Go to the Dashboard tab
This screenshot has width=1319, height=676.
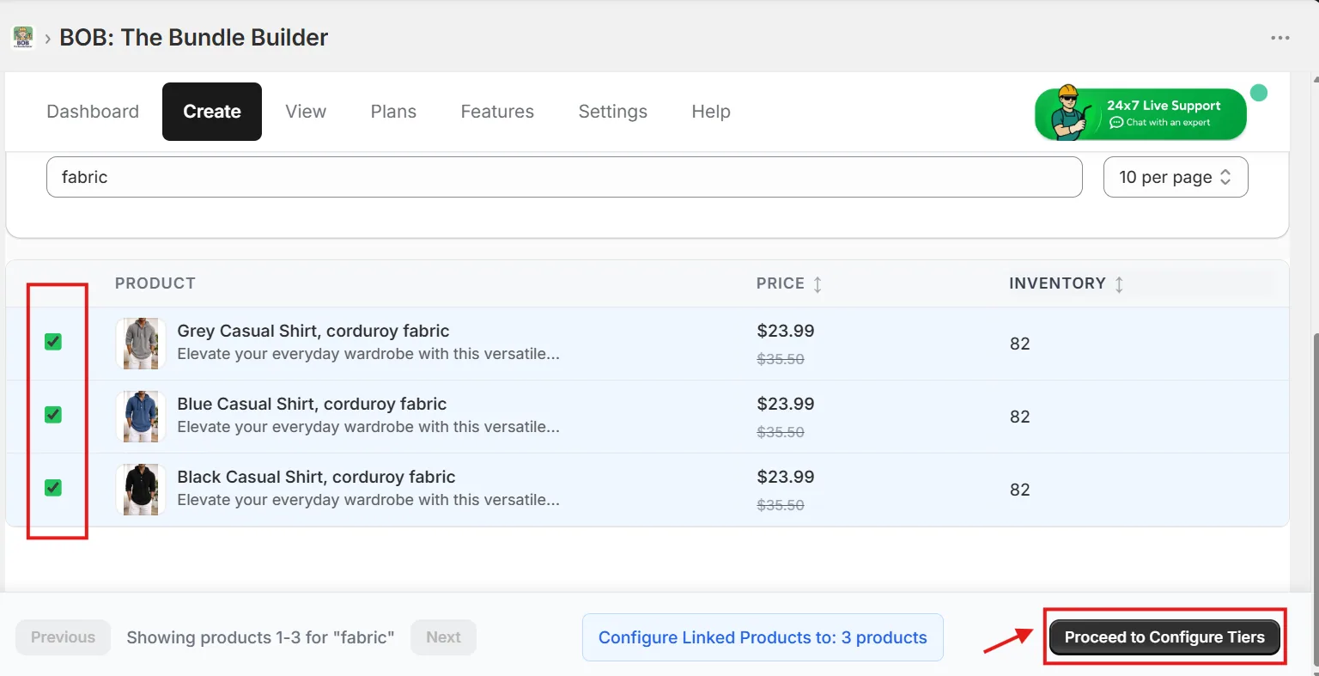click(x=93, y=112)
